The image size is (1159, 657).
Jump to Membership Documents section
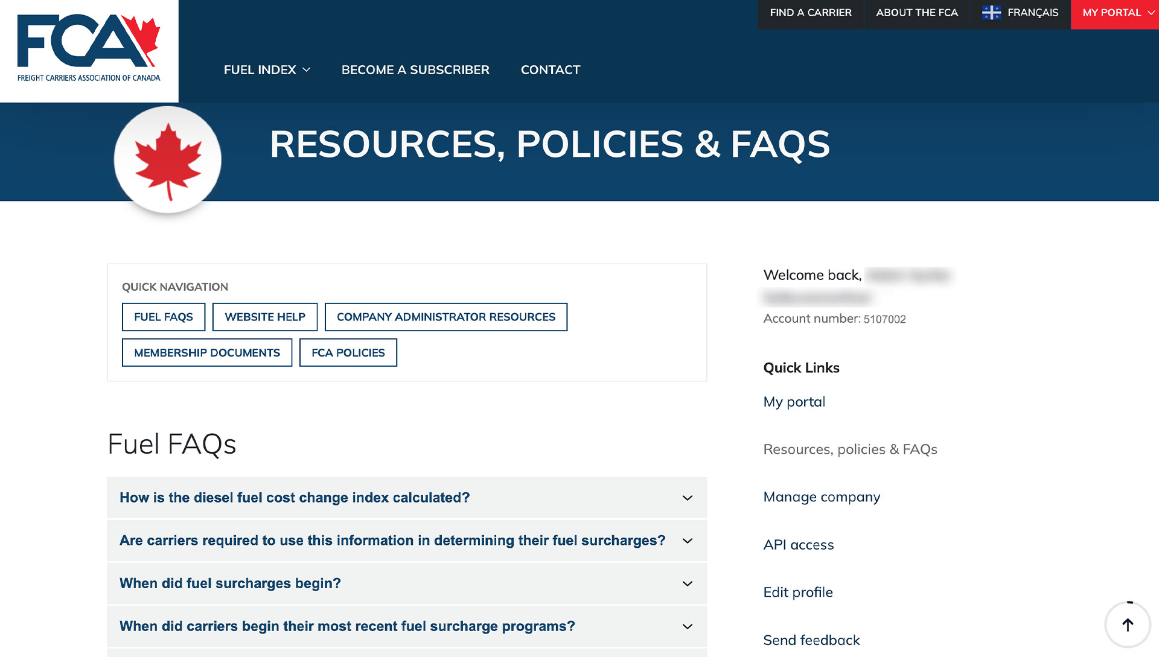(x=207, y=352)
